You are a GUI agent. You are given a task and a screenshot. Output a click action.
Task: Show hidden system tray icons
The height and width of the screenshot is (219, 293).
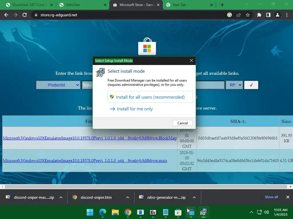click(252, 212)
